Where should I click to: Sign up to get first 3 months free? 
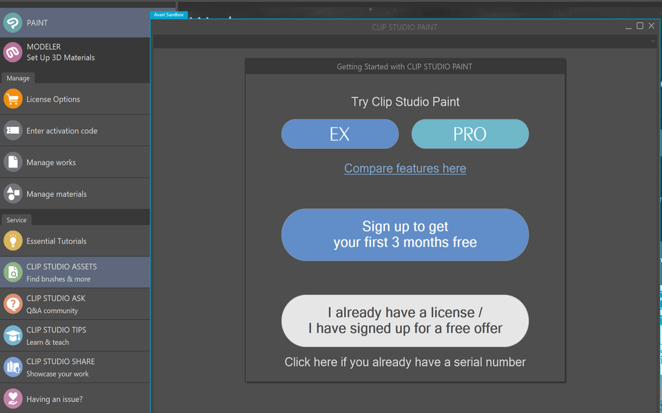point(405,234)
